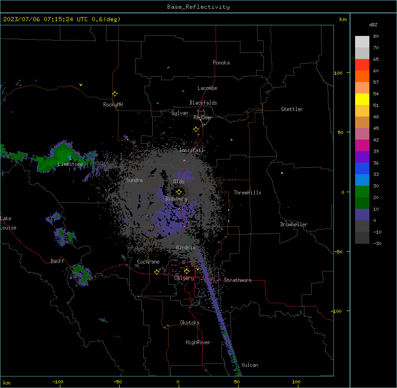Screen dimensions: 397x388
Task: Click the white plus marker west of Drumheller
Action: click(282, 173)
